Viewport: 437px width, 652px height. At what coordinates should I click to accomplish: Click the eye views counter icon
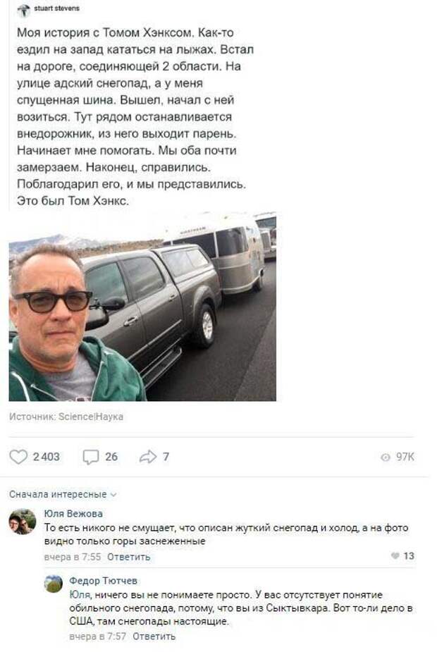click(386, 457)
